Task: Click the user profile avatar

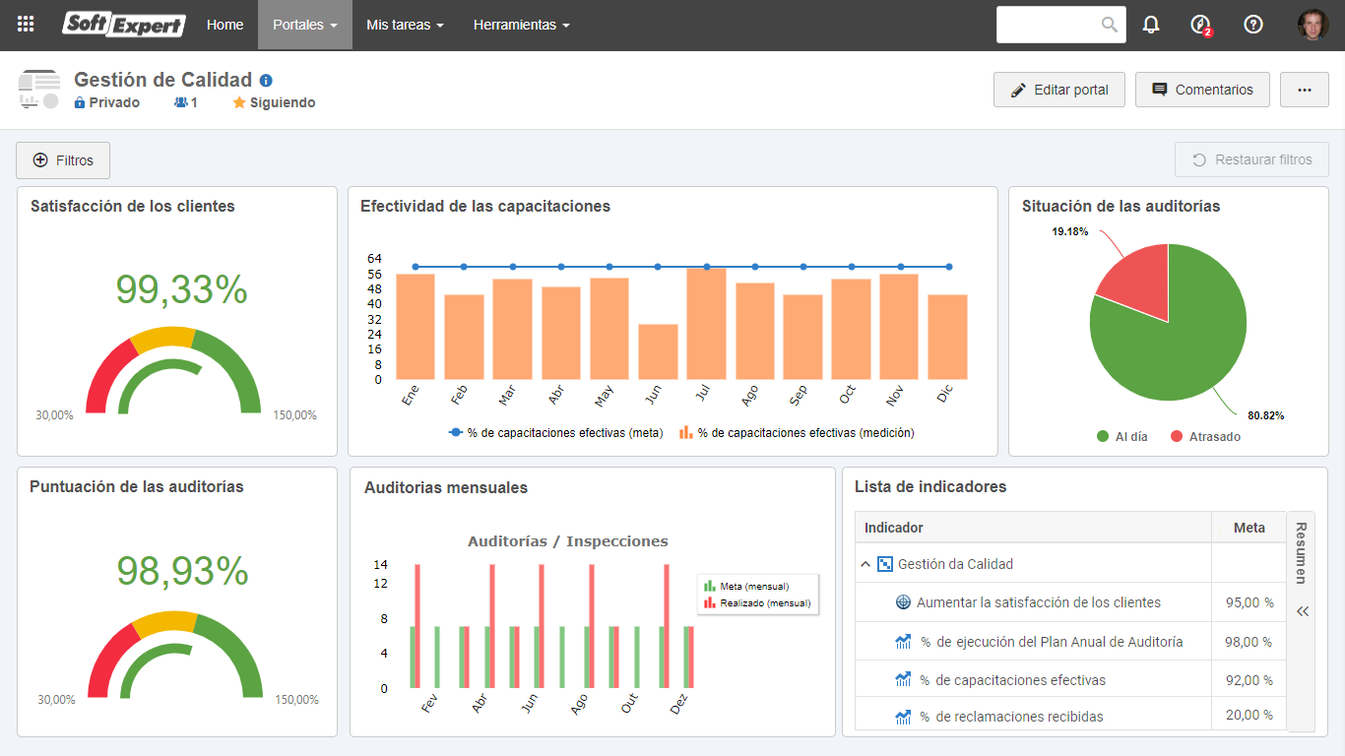Action: tap(1313, 25)
